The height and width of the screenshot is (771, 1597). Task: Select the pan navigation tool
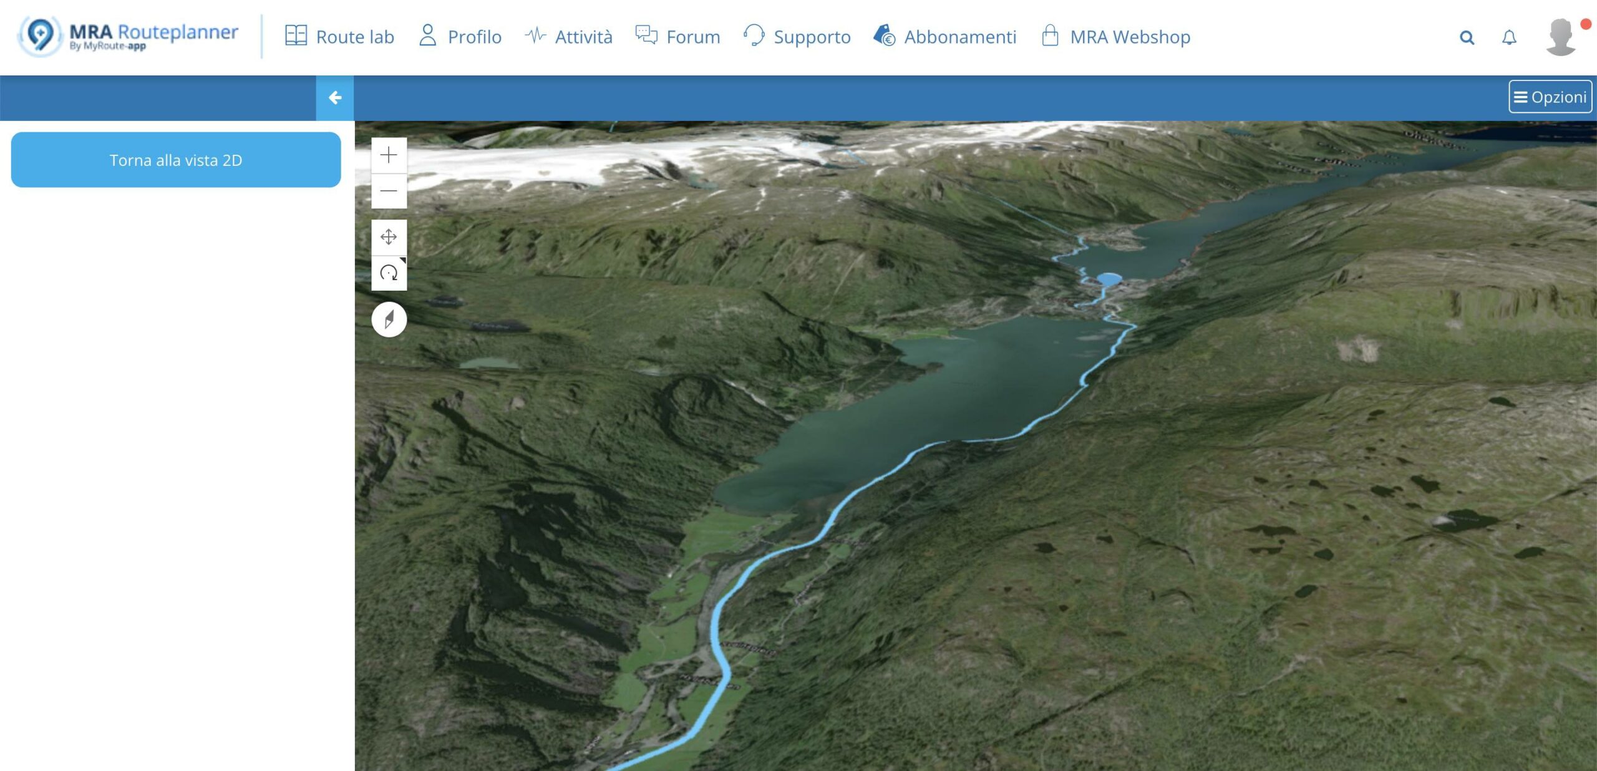click(389, 237)
